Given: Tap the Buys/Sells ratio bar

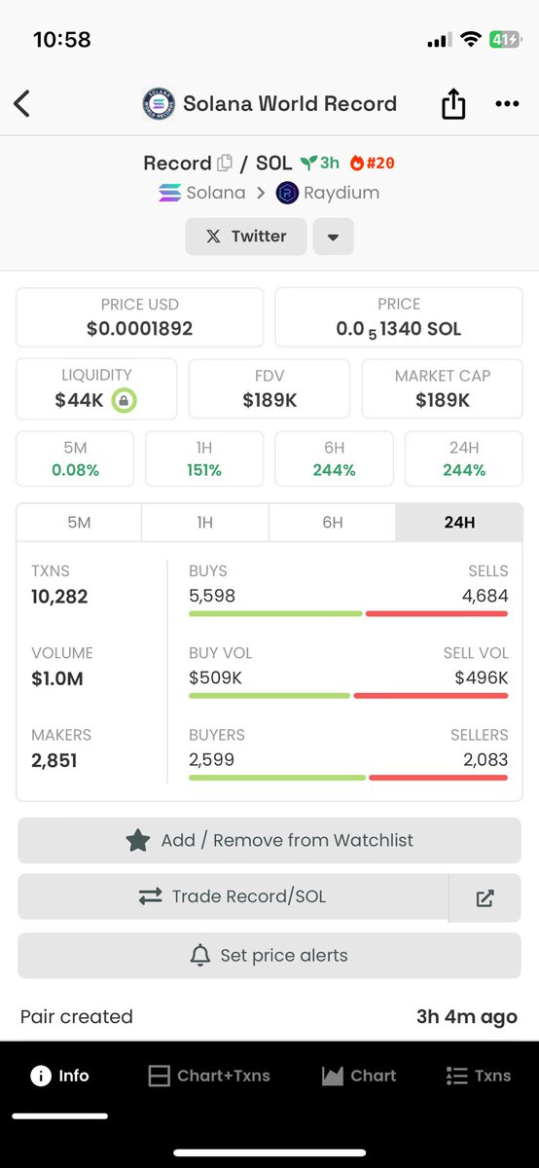Looking at the screenshot, I should pos(348,614).
